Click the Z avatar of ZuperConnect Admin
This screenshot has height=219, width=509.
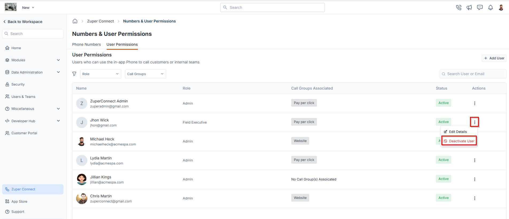[x=82, y=103]
